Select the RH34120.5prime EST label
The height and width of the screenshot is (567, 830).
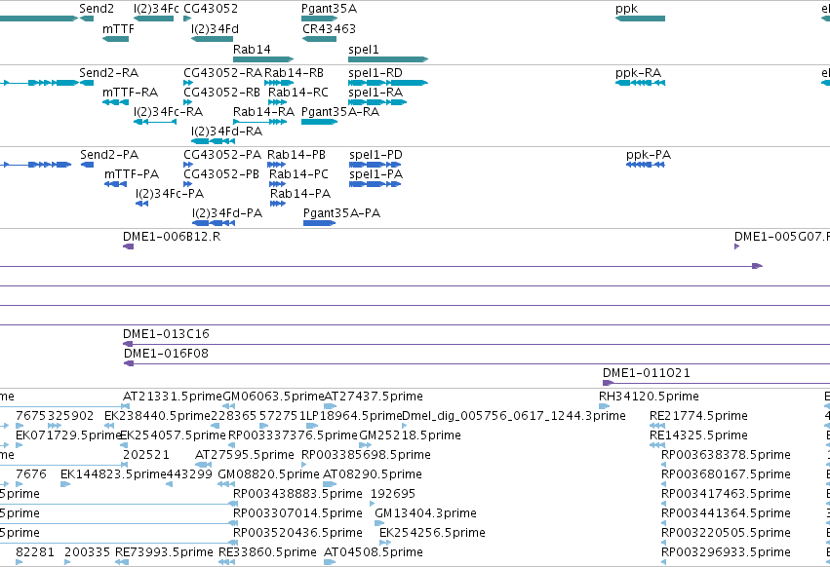[649, 397]
